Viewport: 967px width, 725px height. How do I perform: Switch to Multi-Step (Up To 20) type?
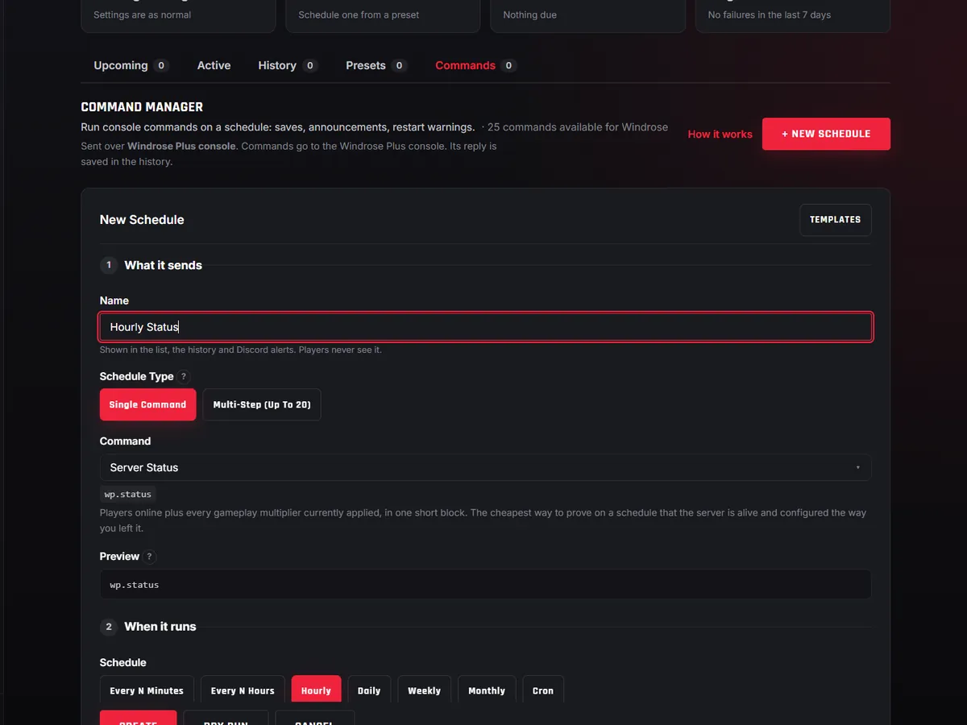pos(262,404)
